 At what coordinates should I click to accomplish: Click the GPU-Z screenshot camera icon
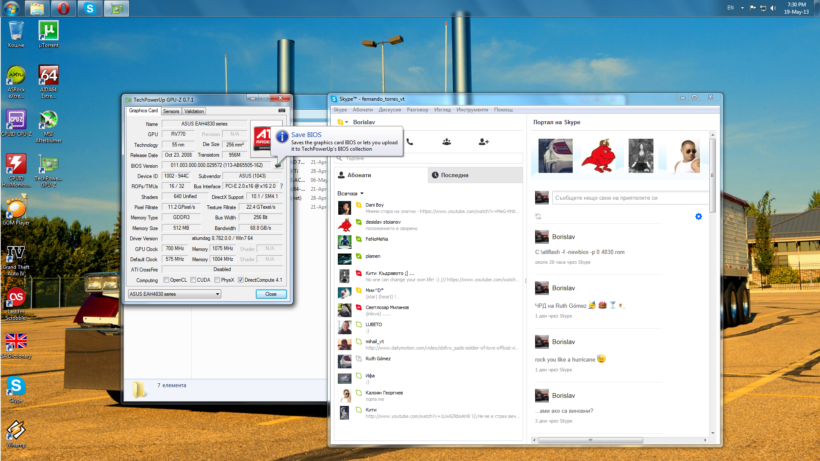(282, 111)
